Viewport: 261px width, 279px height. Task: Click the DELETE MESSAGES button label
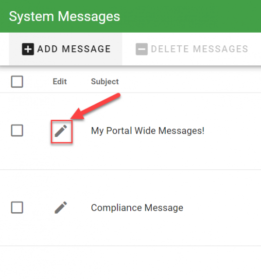pos(200,49)
